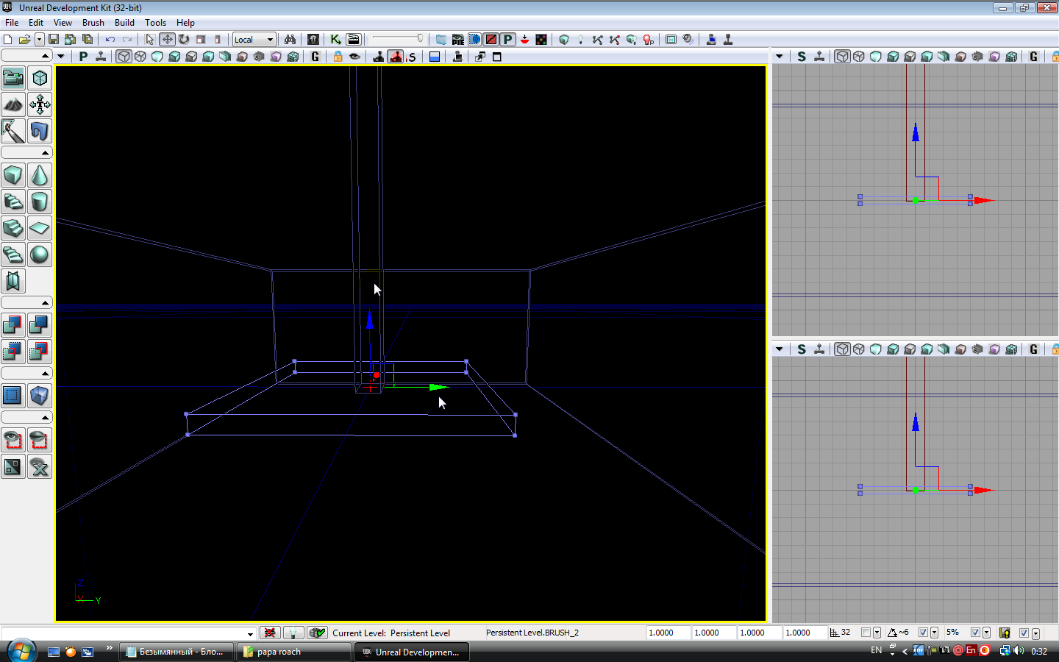The height and width of the screenshot is (662, 1059).
Task: Select the Cube brush builder
Action: pos(13,176)
